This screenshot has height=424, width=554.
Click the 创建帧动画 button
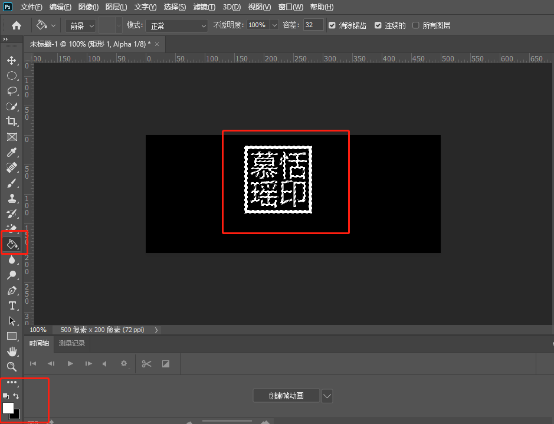tap(286, 396)
